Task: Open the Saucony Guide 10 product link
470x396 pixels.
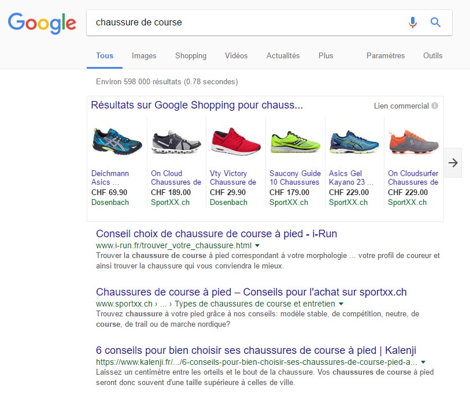Action: pos(295,178)
